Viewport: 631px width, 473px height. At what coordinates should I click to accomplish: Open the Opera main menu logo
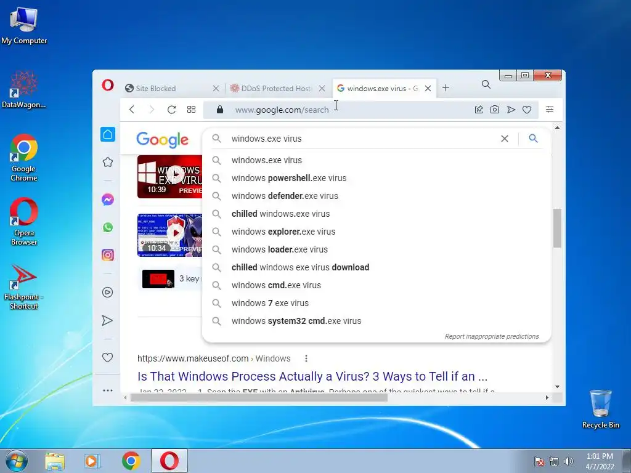(107, 85)
